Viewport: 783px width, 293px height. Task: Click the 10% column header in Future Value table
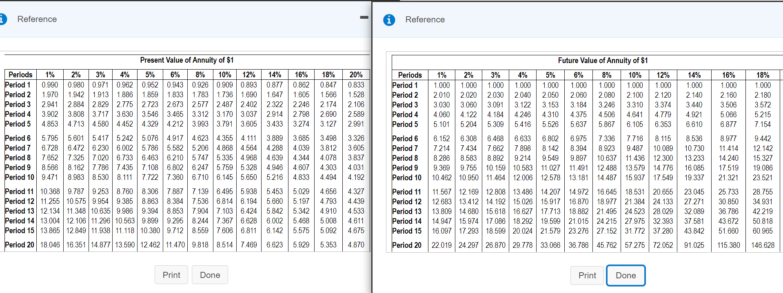point(634,75)
